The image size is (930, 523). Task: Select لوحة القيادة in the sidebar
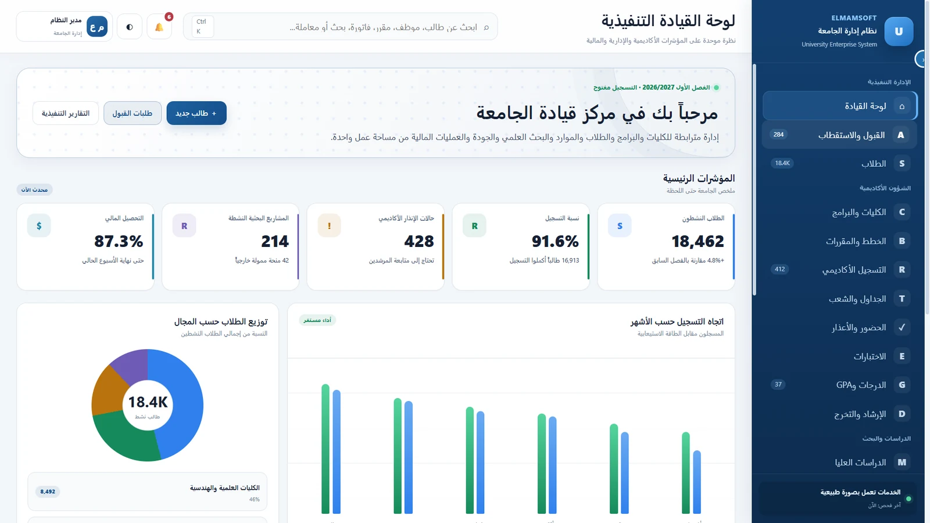[x=839, y=106]
